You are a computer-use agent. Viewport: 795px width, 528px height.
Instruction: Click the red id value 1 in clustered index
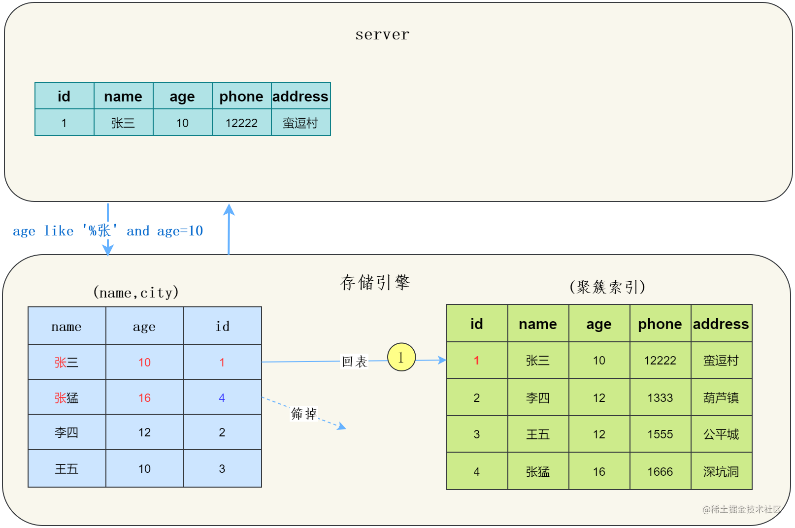[x=476, y=361]
